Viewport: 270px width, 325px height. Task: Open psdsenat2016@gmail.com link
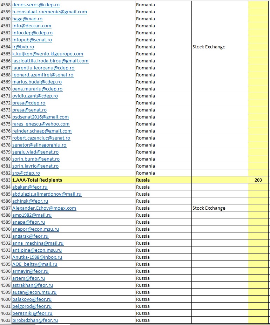tap(40, 117)
